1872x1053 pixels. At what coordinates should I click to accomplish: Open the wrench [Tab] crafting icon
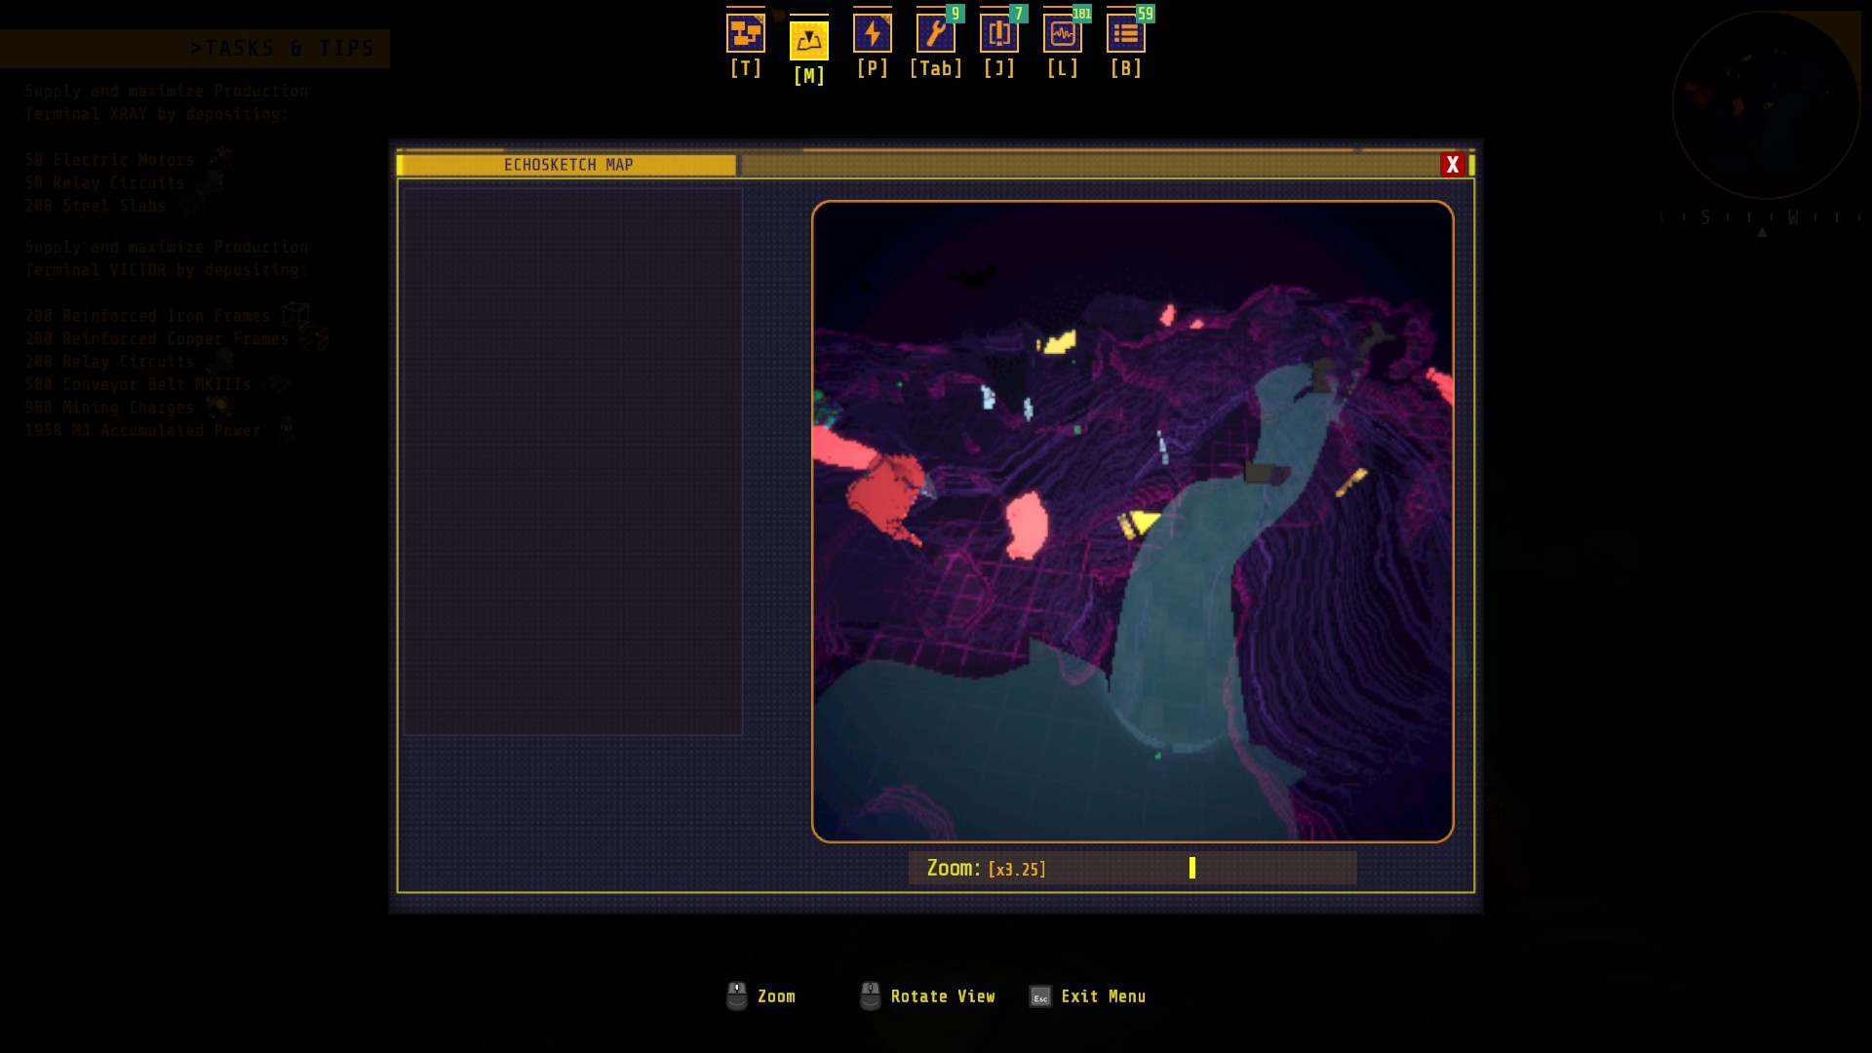[x=935, y=34]
